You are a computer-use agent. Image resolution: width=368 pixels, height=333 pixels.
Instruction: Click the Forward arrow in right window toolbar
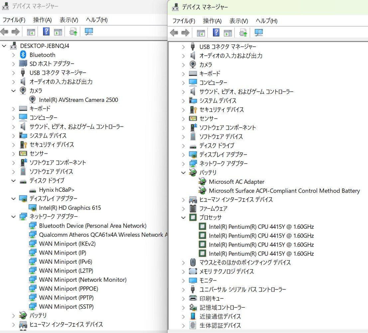pyautogui.click(x=185, y=32)
